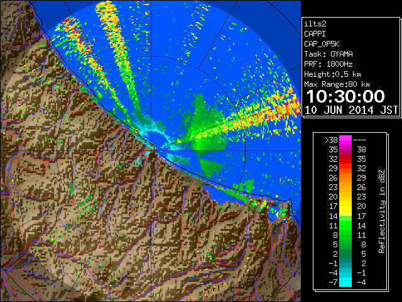Click the radar center where range lines cross
Screen dimensions: 402x302
(151, 150)
